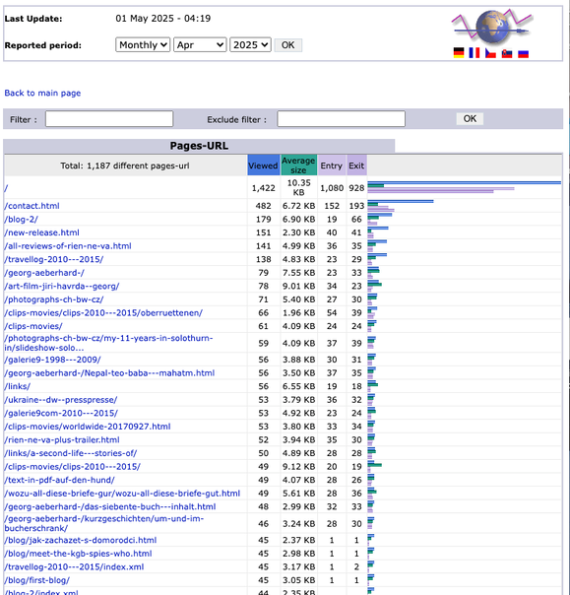Select the 1,080 entry count cell
570x595 pixels.
[332, 188]
